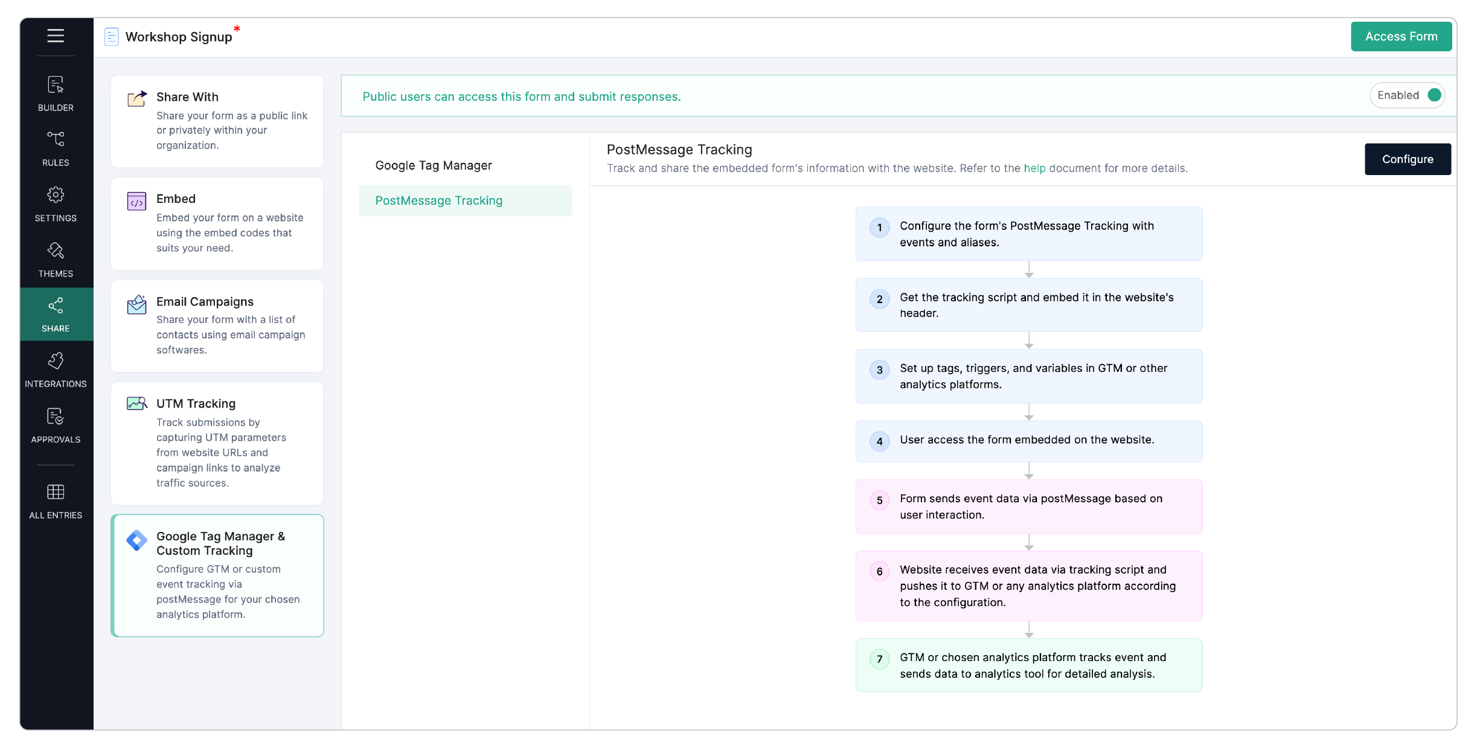Open the Approvals section
Screen dimensions: 1477x748
pos(56,425)
